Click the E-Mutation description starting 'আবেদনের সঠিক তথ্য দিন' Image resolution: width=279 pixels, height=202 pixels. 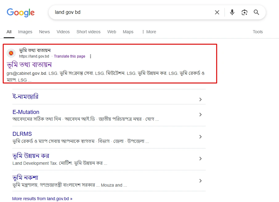(x=86, y=119)
